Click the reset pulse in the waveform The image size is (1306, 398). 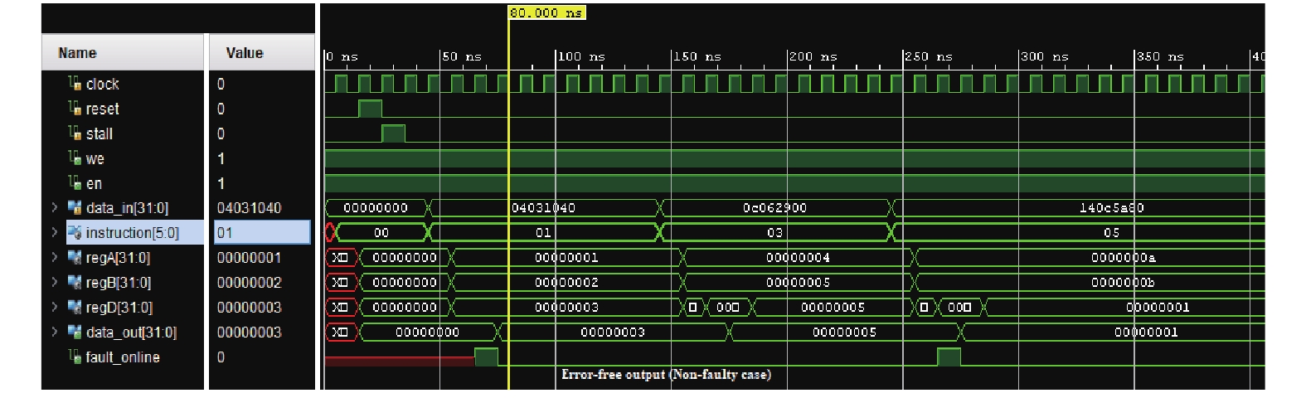point(370,109)
